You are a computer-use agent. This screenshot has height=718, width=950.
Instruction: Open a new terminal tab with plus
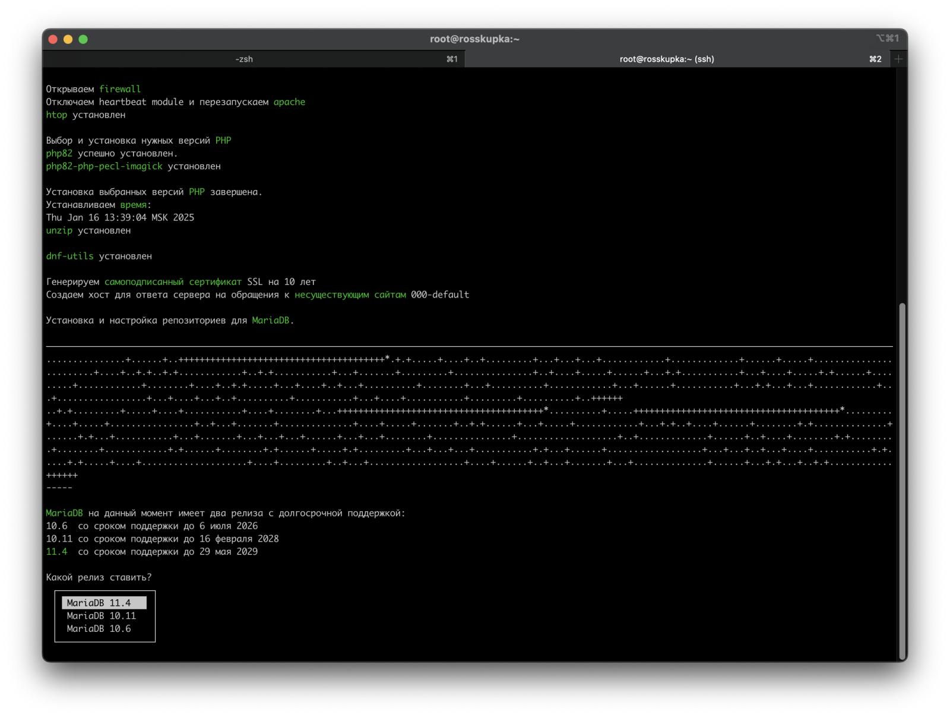tap(898, 59)
